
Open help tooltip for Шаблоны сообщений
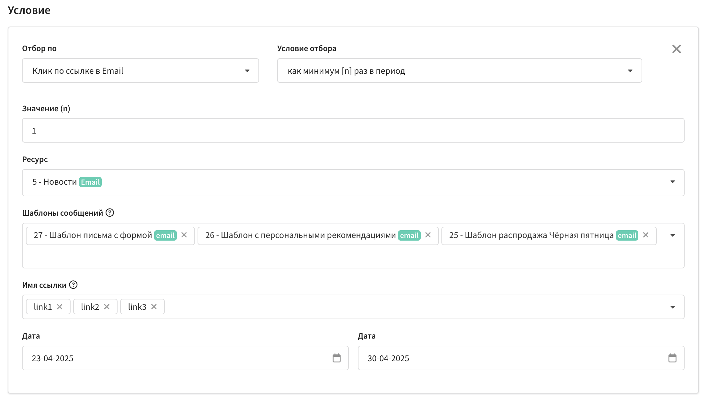110,213
